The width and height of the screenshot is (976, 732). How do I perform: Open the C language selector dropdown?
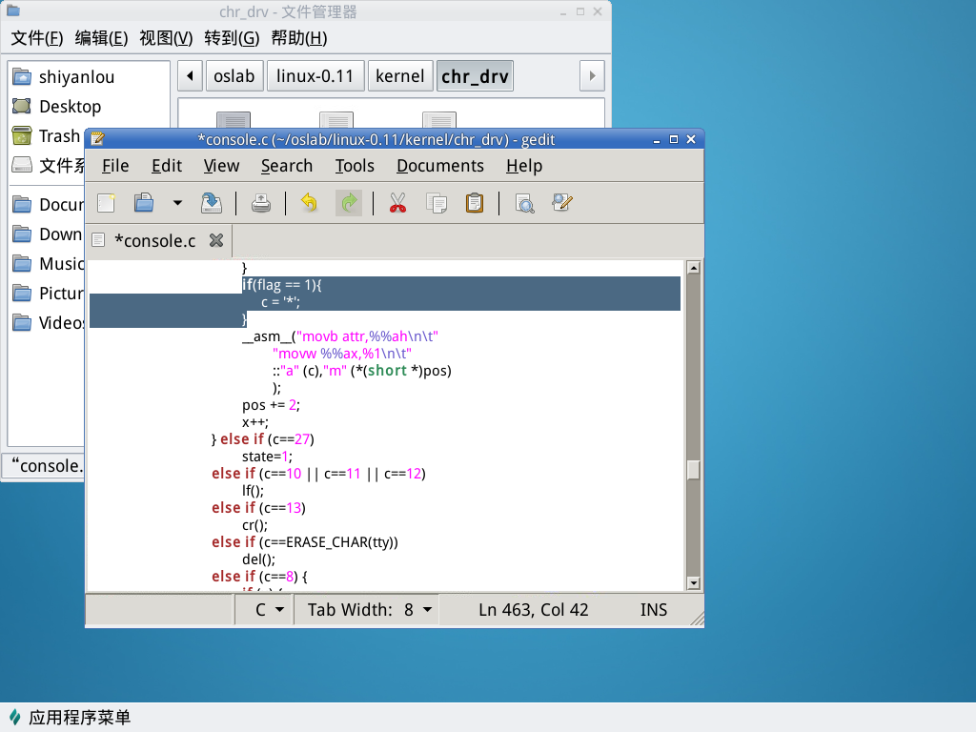point(270,610)
